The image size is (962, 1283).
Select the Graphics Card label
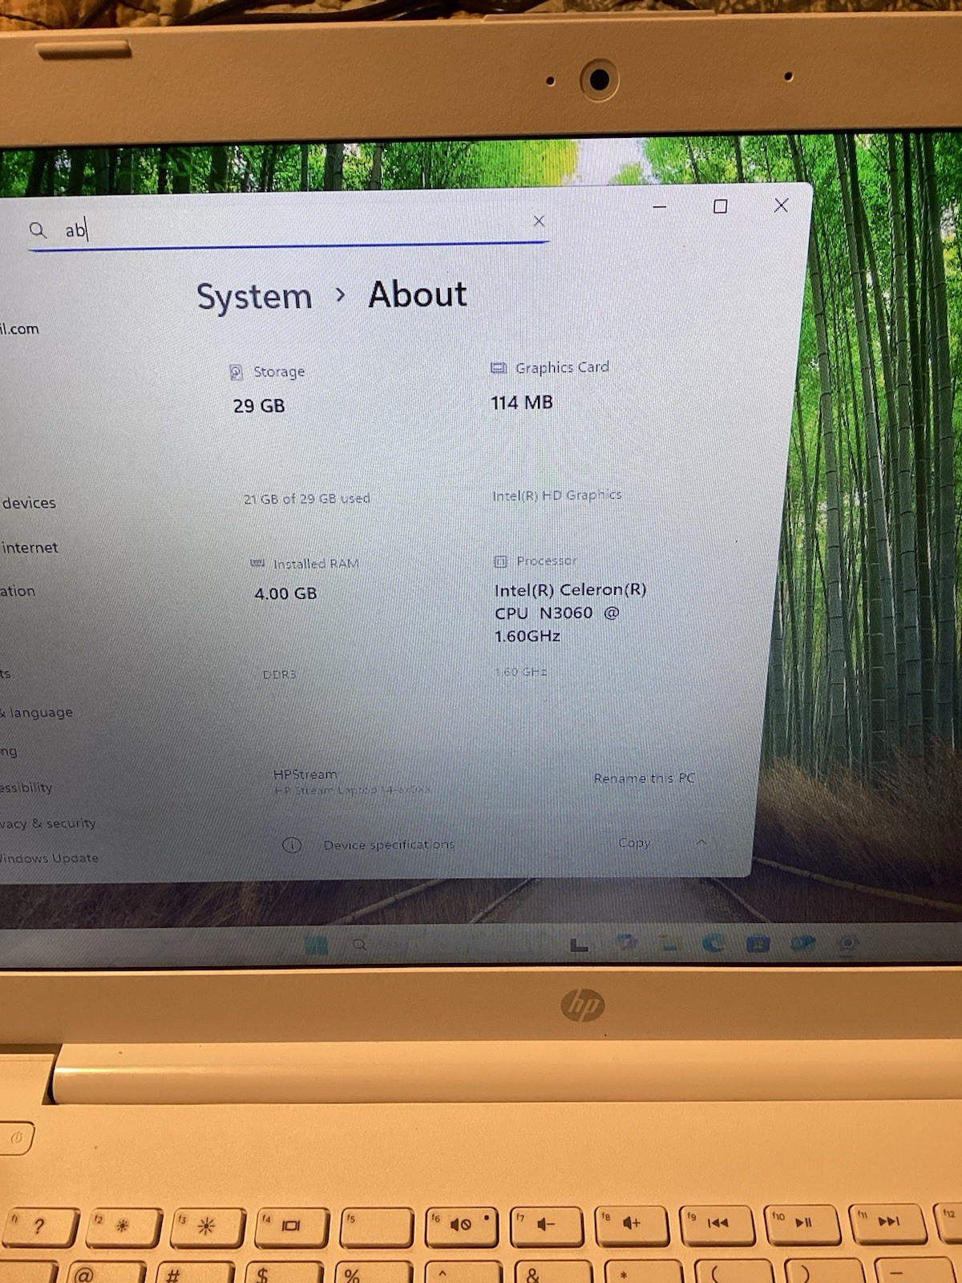562,367
